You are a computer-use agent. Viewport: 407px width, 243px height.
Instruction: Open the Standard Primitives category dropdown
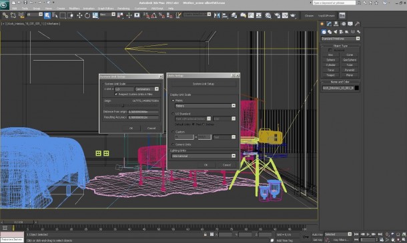coord(340,39)
